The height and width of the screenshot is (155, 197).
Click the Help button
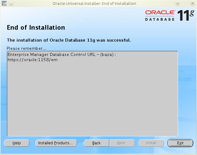click(x=17, y=143)
